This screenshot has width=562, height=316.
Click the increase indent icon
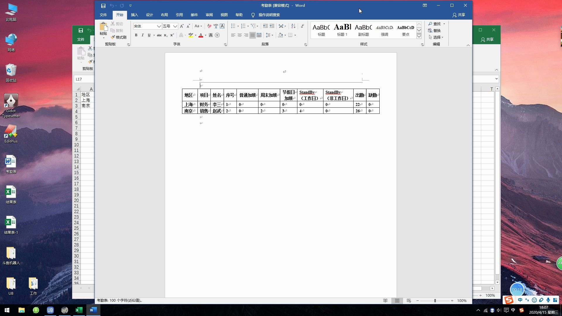(x=272, y=26)
